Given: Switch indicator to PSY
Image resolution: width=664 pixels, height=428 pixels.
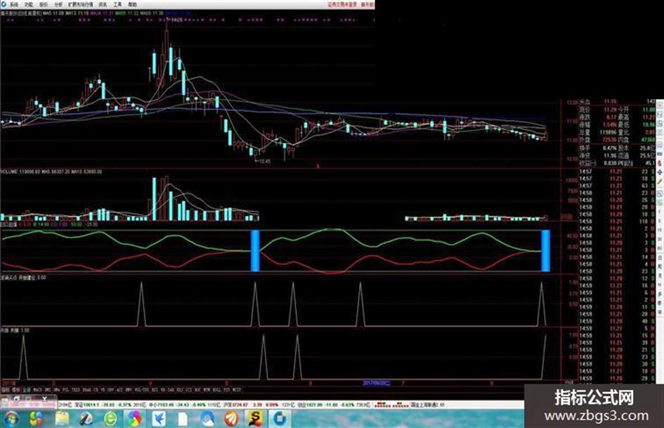Looking at the screenshot, I should [227, 389].
